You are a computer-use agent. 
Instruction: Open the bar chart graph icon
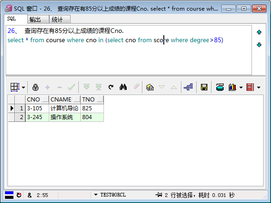click(232, 87)
